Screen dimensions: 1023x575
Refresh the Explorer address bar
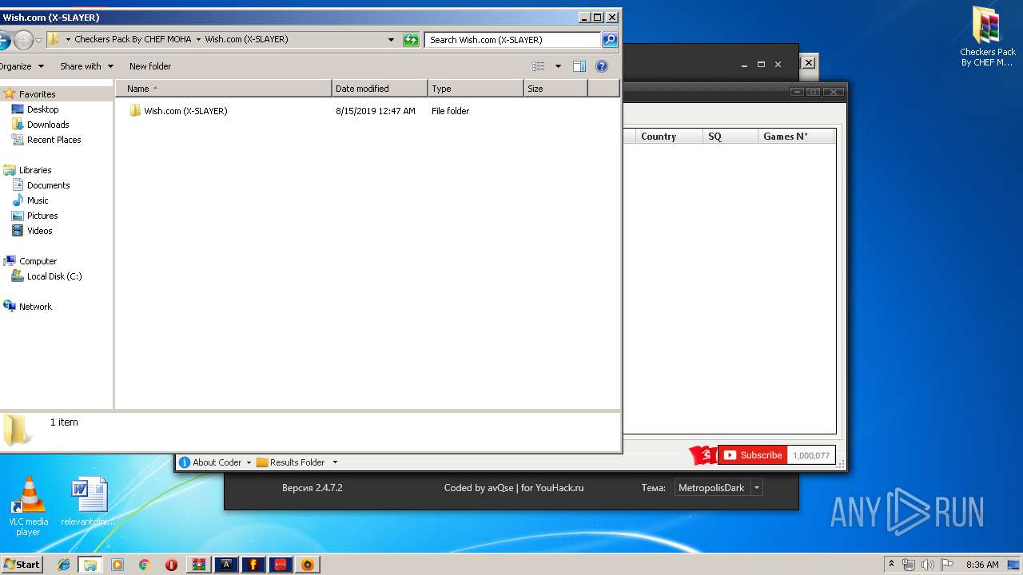point(411,39)
